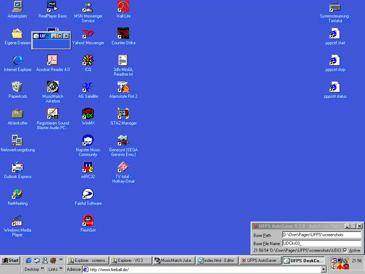Expand the Links toolbar chevron

(61, 268)
